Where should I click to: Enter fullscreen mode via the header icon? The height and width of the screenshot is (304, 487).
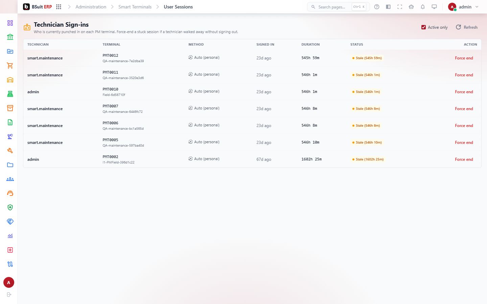pos(400,7)
